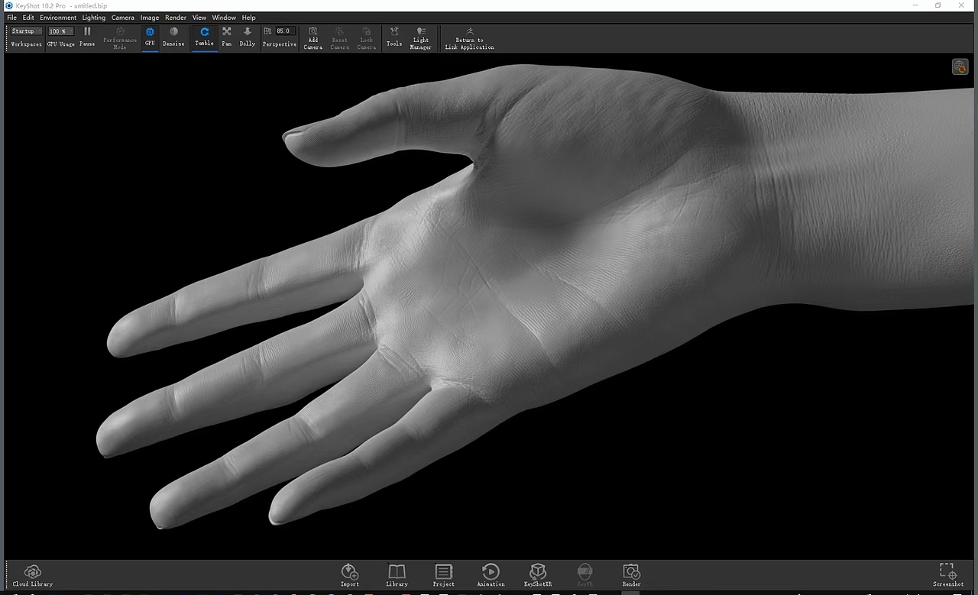Viewport: 978px width, 595px height.
Task: Toggle Performance Mode
Action: coord(120,37)
